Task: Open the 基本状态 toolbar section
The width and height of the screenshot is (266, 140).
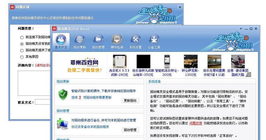Action: point(61,42)
